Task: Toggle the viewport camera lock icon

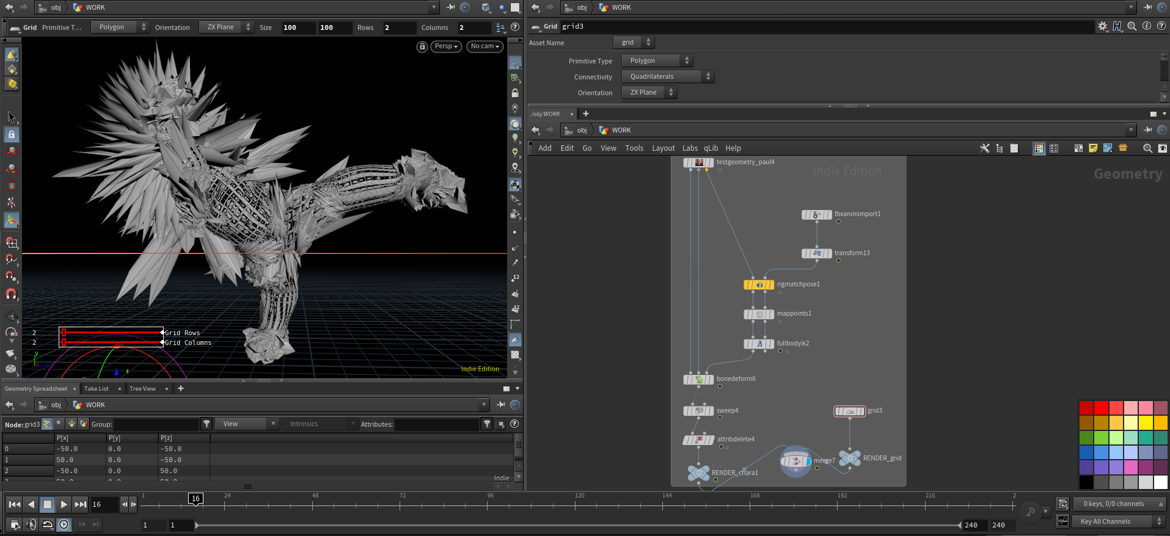Action: click(x=422, y=46)
